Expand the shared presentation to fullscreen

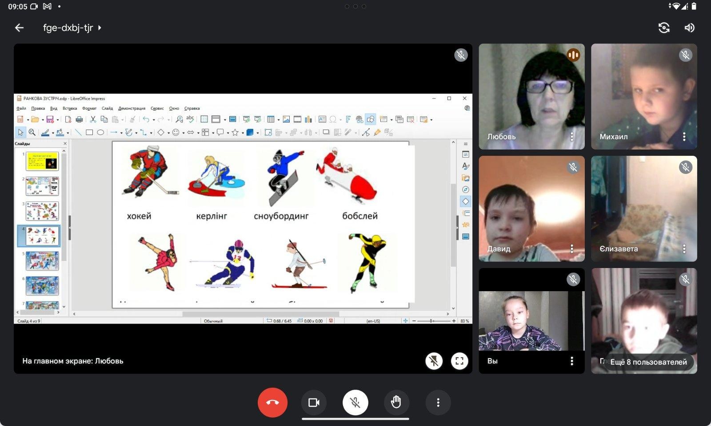459,361
